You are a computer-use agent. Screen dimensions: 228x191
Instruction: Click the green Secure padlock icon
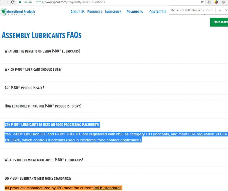coord(20,2)
